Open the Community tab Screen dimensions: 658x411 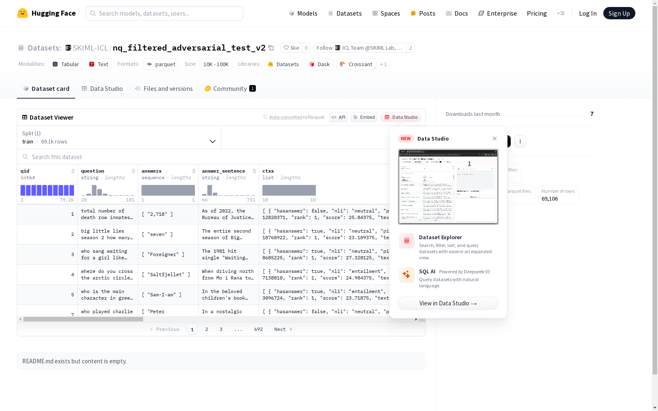(x=230, y=89)
